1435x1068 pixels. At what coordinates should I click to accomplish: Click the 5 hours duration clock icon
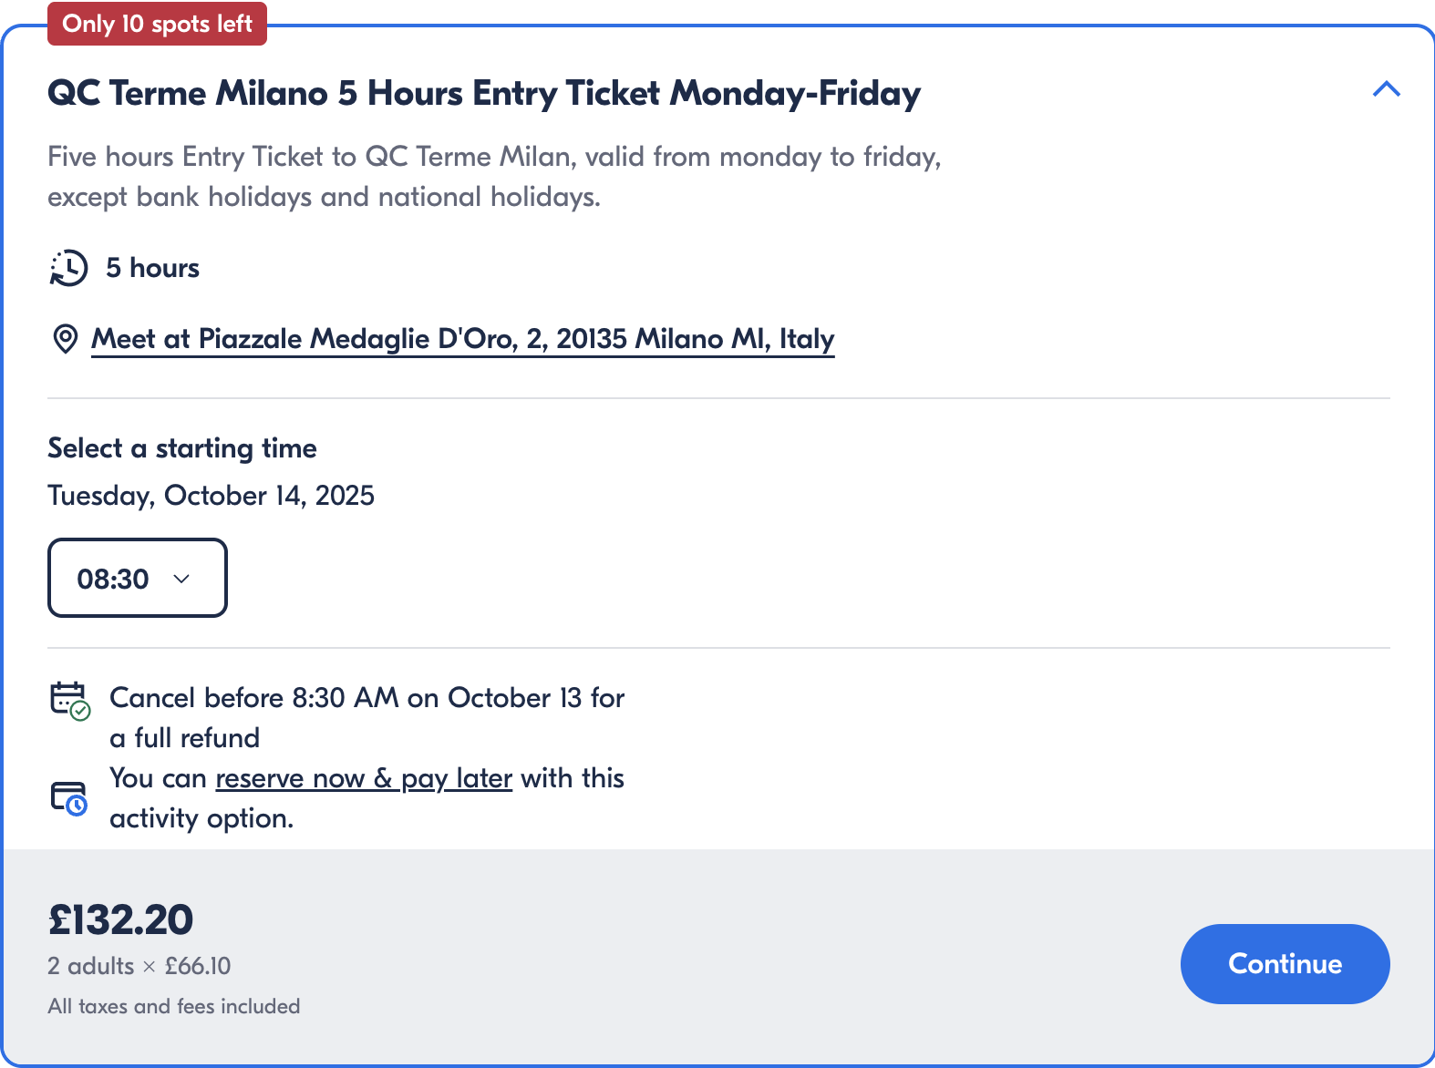click(x=68, y=268)
